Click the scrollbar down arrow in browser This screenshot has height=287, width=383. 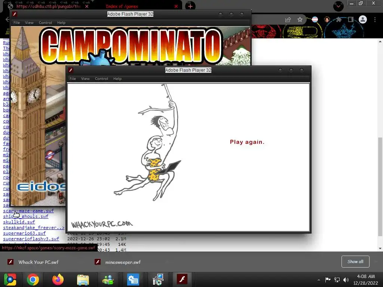coord(380,249)
